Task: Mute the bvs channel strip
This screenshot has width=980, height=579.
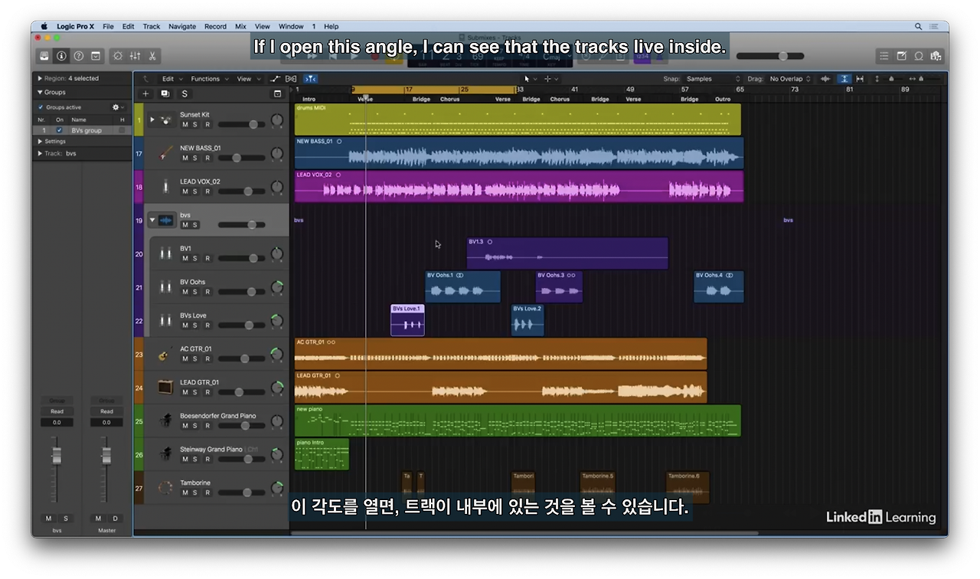Action: point(49,518)
